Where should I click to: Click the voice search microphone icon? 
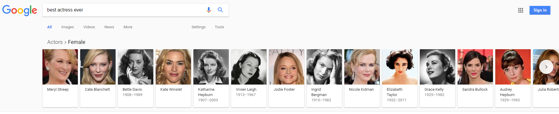(x=209, y=10)
